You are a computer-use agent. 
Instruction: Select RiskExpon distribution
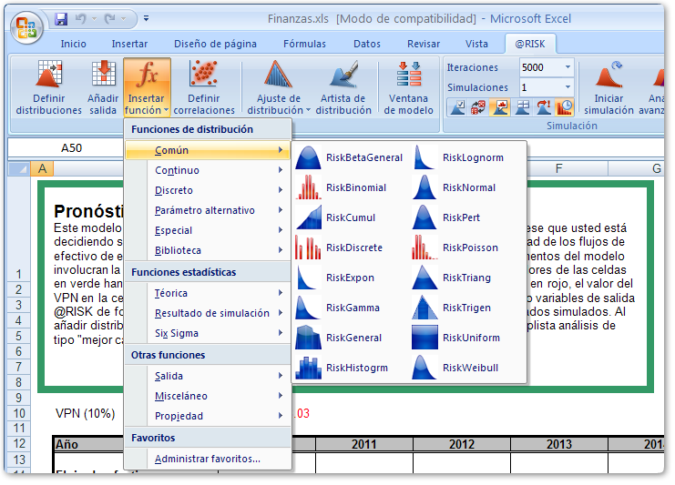point(350,278)
